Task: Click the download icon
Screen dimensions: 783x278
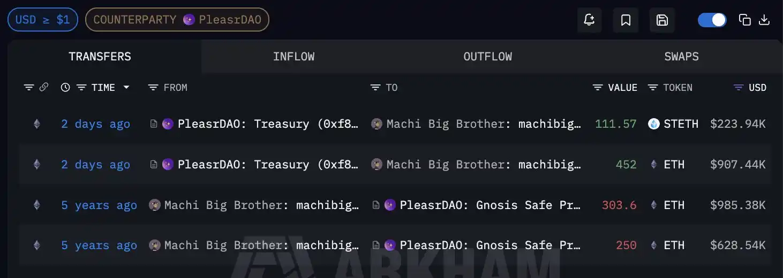Action: 765,20
